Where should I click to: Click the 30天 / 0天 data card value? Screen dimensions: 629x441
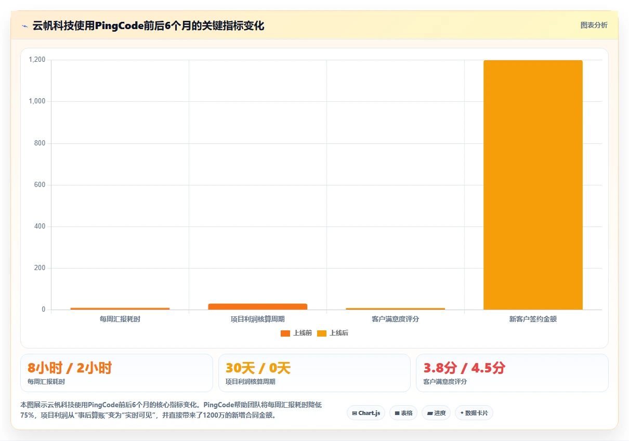[x=258, y=368]
